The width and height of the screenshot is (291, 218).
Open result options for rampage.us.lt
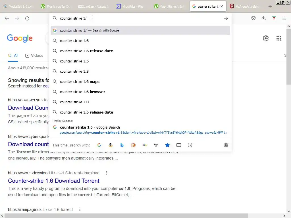point(80,209)
